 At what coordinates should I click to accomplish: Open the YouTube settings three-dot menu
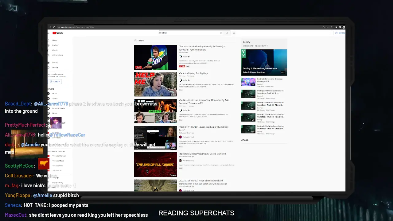[330, 33]
